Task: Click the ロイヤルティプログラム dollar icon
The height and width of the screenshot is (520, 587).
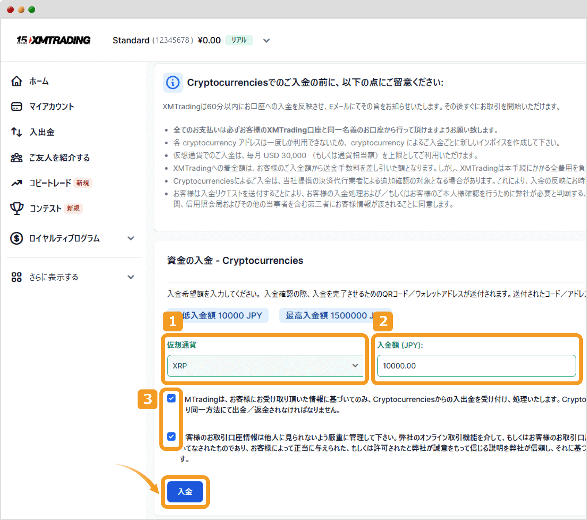Action: pos(16,238)
